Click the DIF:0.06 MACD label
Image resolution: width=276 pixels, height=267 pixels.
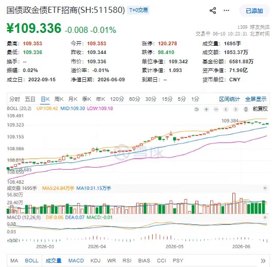click(54, 217)
